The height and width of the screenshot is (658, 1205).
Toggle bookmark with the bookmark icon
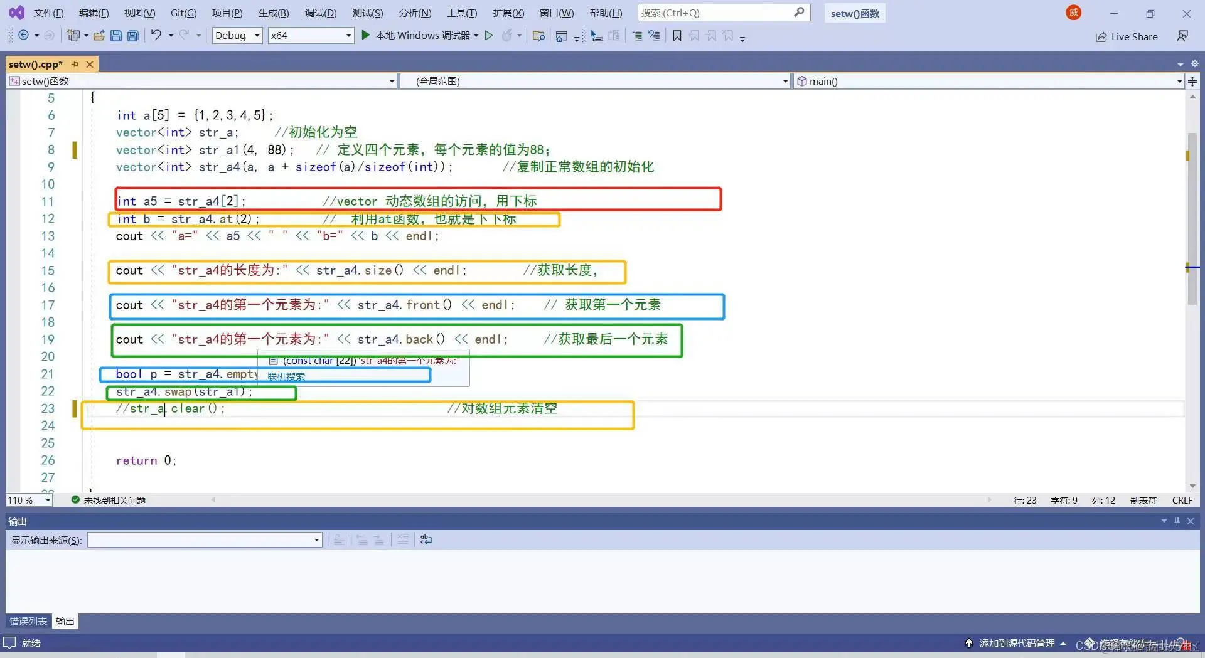click(677, 36)
